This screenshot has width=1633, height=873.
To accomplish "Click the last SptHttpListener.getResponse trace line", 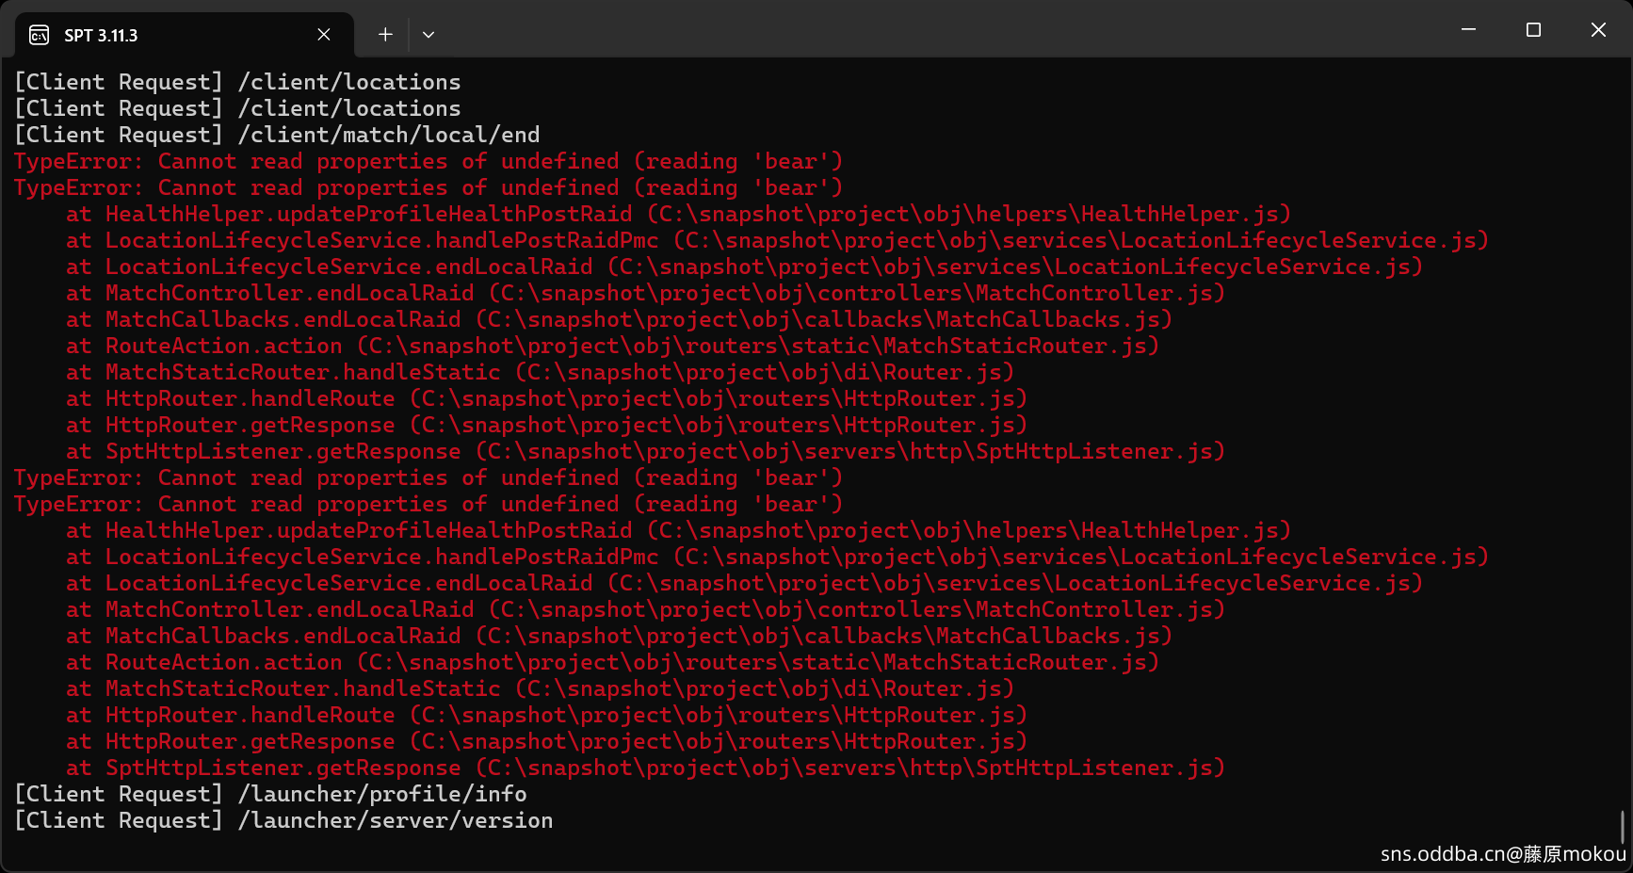I will tap(645, 768).
